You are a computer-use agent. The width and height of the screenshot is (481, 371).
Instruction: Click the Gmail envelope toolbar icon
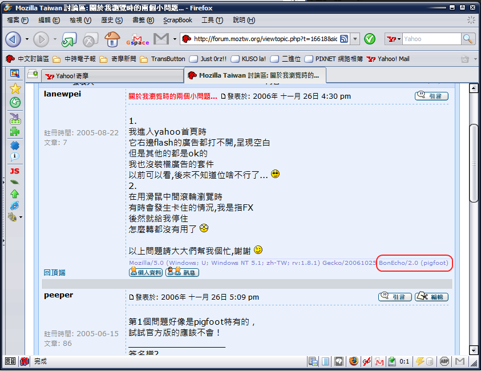(161, 39)
